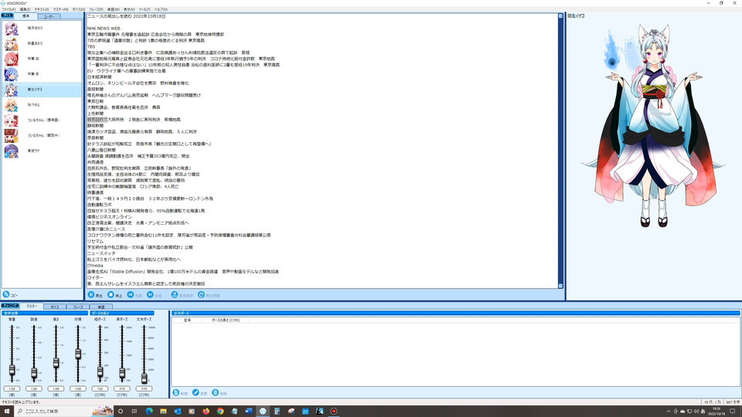Select the 琴葉 茜 voice preset
This screenshot has width=742, height=417.
pyautogui.click(x=42, y=59)
